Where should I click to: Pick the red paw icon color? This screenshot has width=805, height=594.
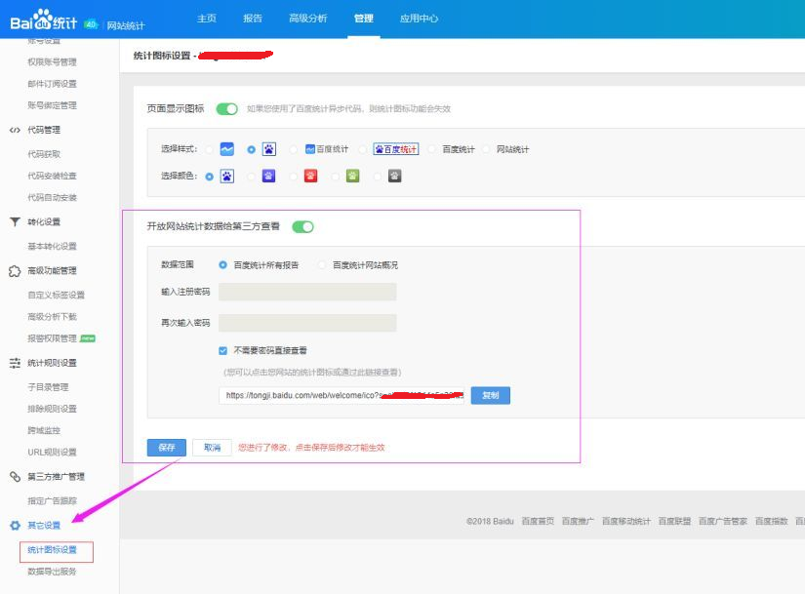(311, 177)
